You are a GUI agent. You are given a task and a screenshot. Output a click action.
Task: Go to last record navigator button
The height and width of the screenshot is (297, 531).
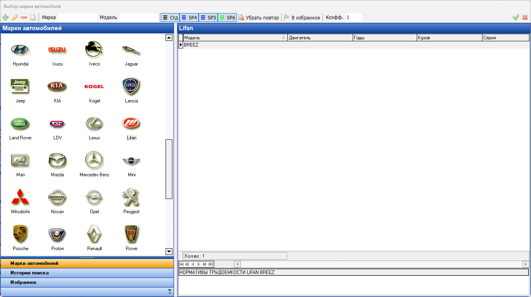tap(211, 264)
